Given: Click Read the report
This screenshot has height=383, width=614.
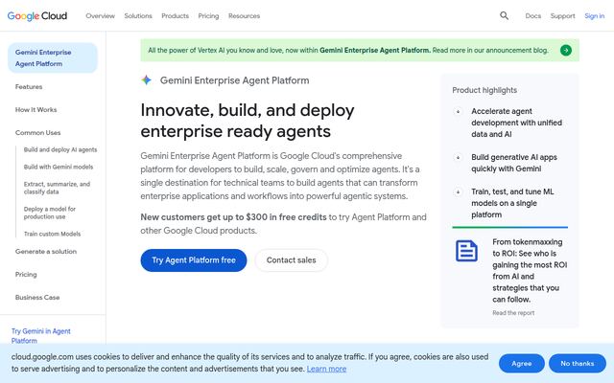Looking at the screenshot, I should (x=513, y=313).
